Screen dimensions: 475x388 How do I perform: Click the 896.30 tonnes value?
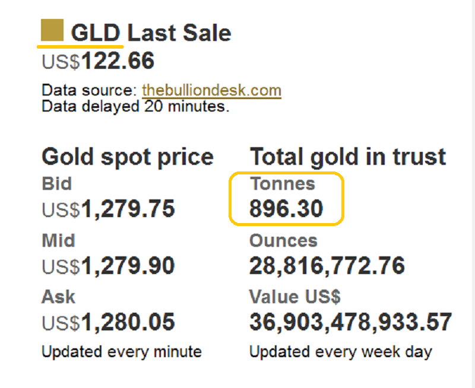pyautogui.click(x=286, y=209)
